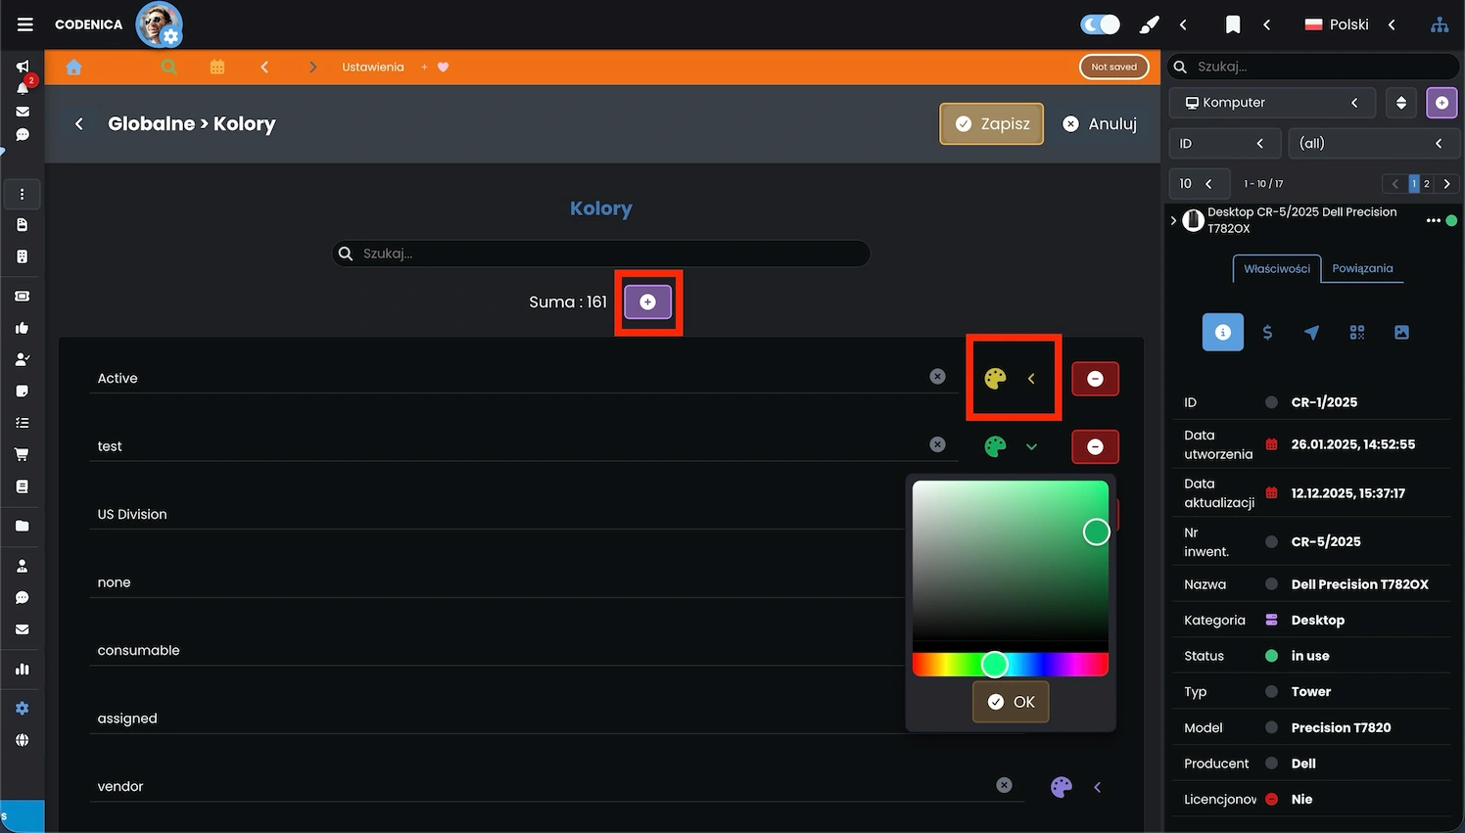Open the QR code icon tab
This screenshot has height=833, width=1465.
pyautogui.click(x=1356, y=333)
